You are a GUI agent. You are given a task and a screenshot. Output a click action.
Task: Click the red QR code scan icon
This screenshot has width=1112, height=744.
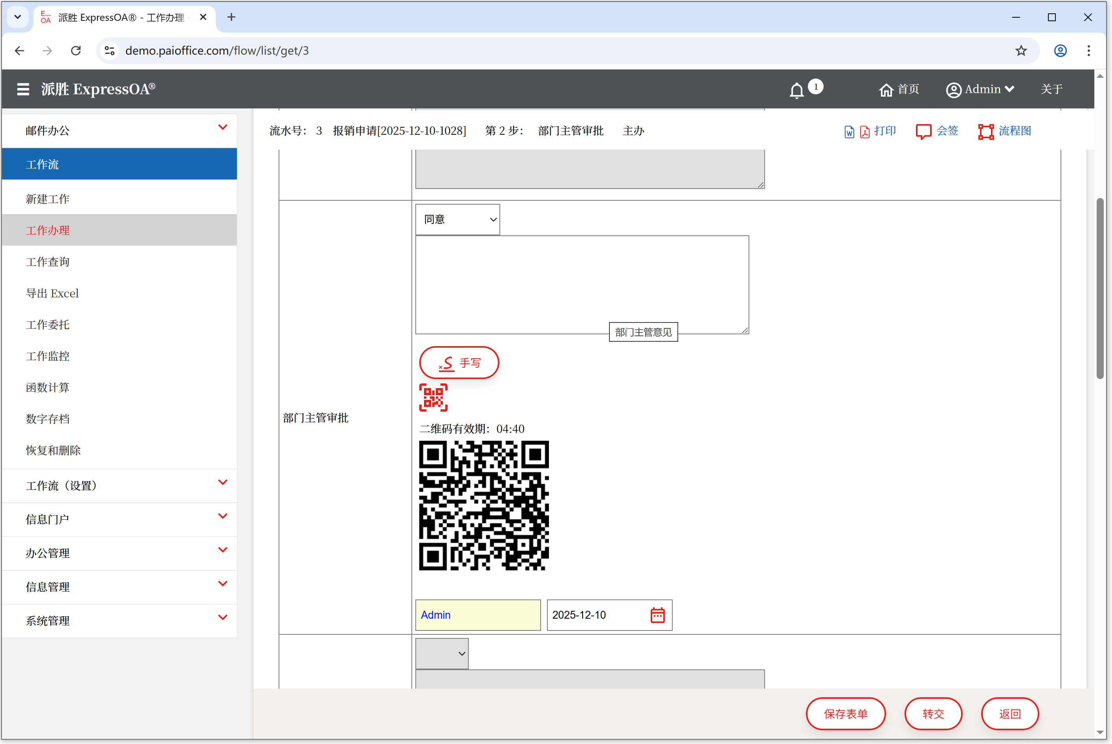coord(433,397)
